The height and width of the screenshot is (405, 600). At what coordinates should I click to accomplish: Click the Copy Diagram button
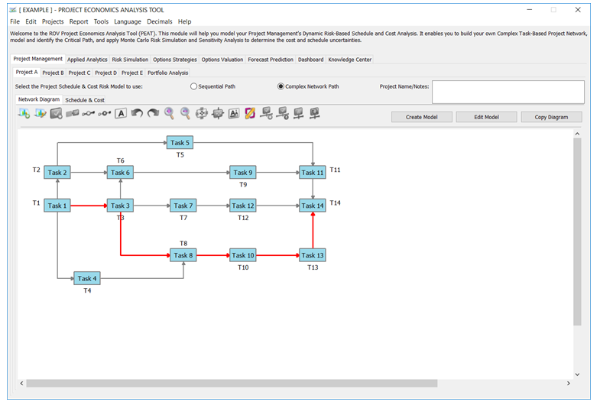[x=551, y=117]
